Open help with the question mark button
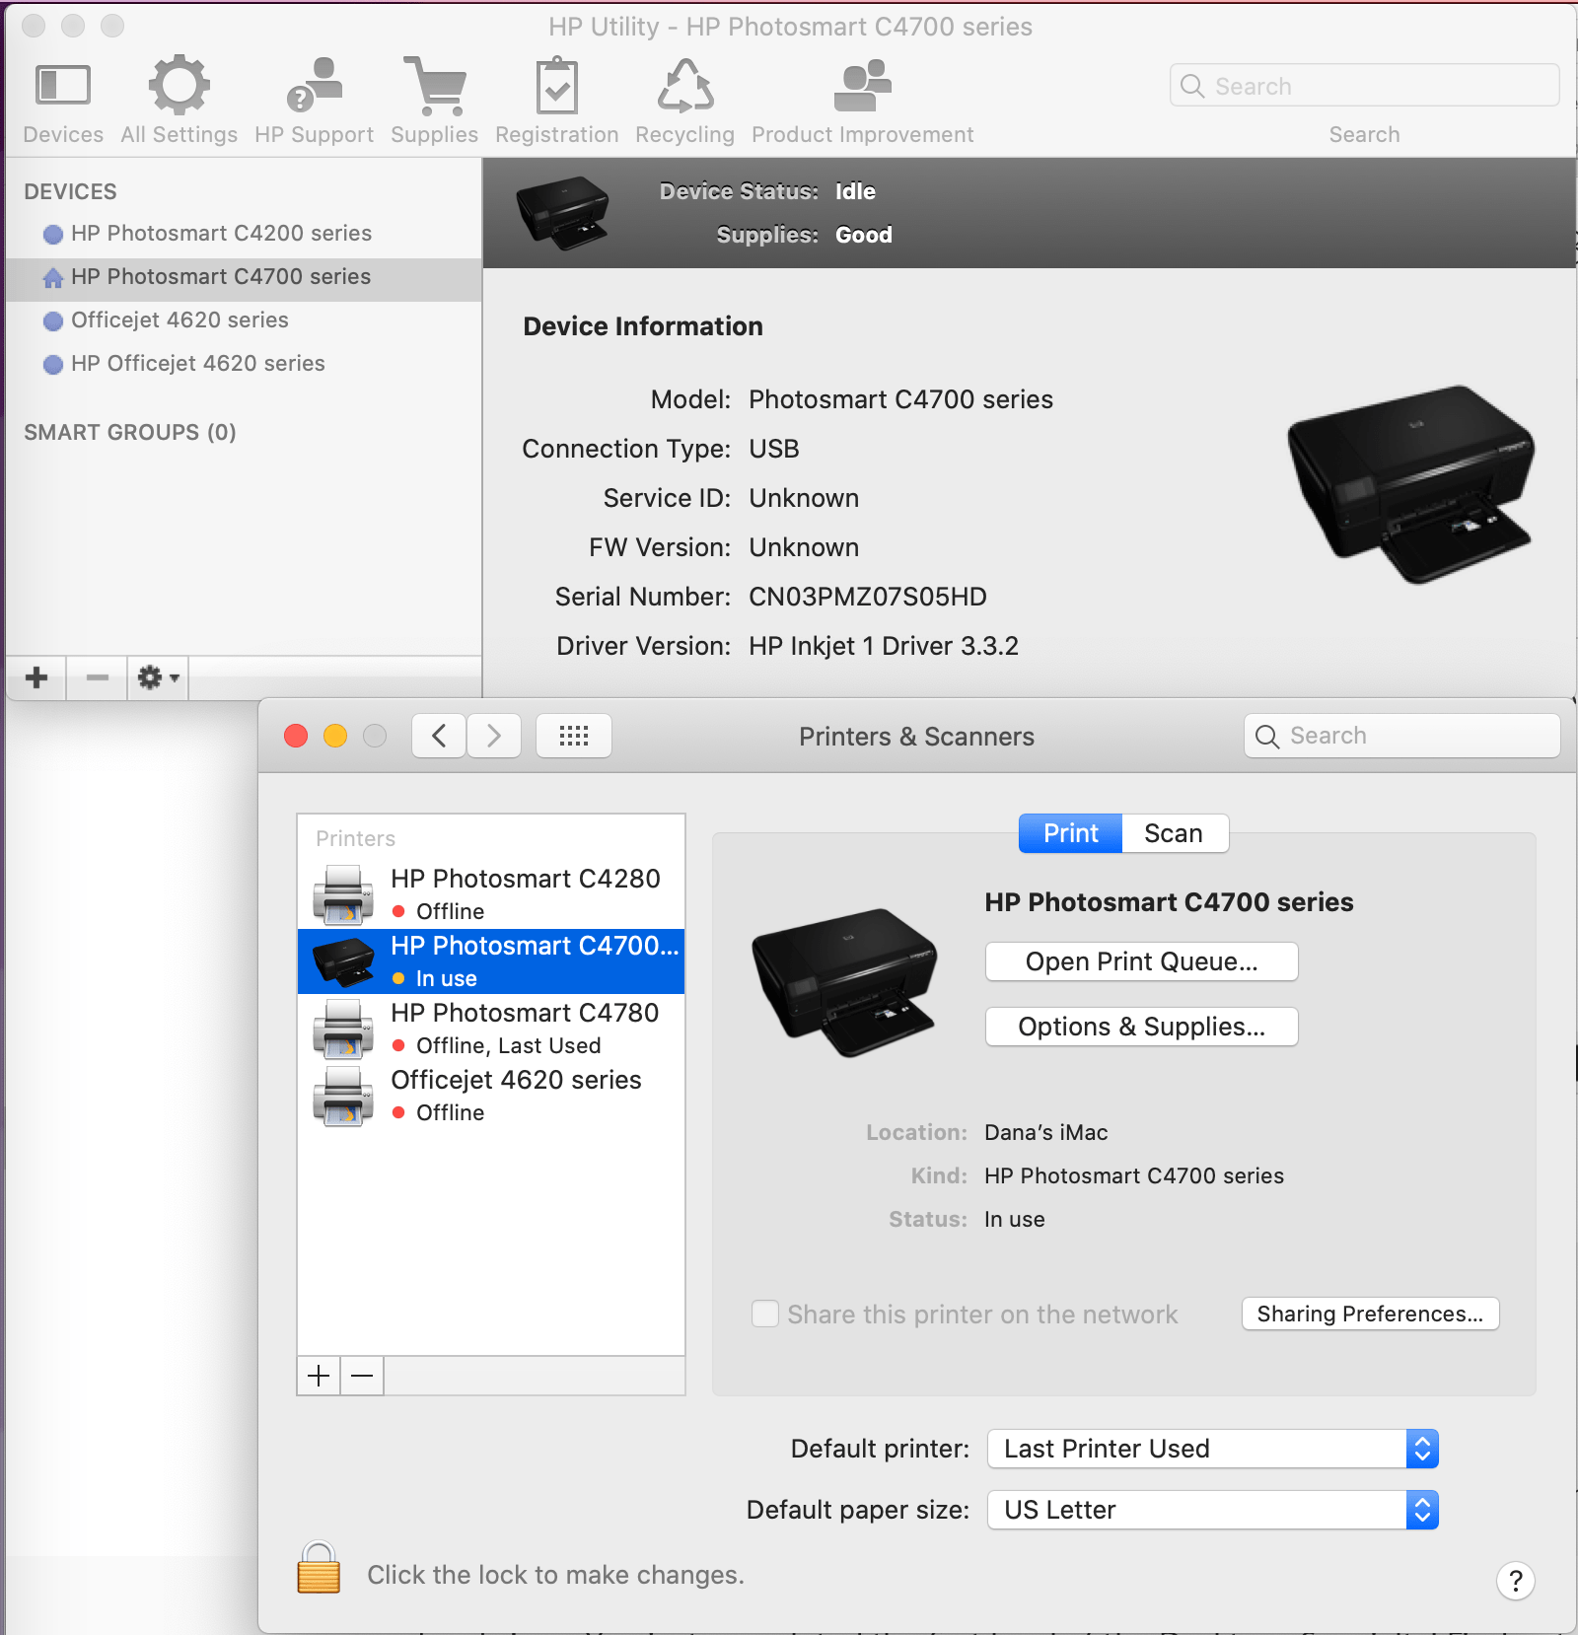The image size is (1578, 1635). (1516, 1581)
